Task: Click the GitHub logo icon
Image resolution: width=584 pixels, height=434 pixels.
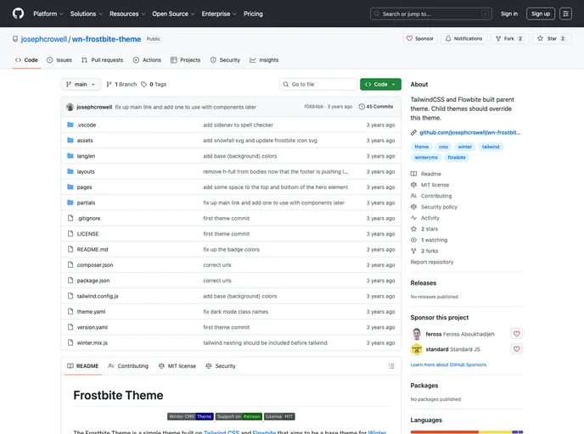Action: [17, 14]
